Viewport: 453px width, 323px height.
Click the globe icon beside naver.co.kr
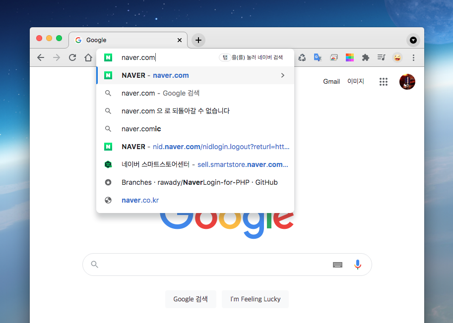pyautogui.click(x=108, y=200)
